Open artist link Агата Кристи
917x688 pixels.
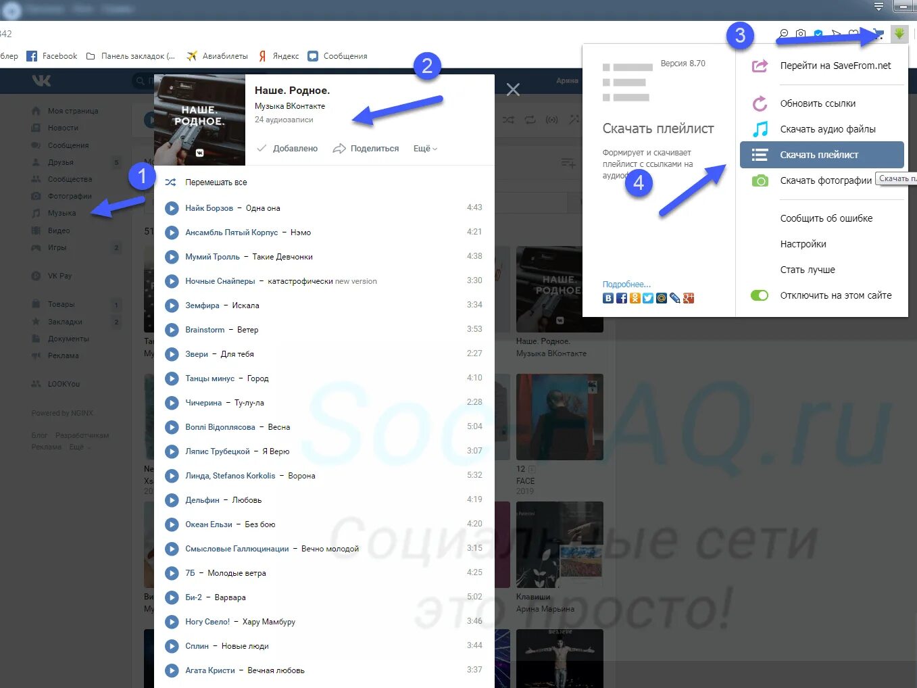(x=210, y=670)
